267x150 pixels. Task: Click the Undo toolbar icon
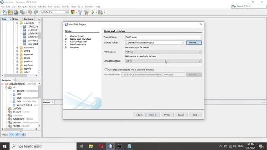pyautogui.click(x=30, y=12)
